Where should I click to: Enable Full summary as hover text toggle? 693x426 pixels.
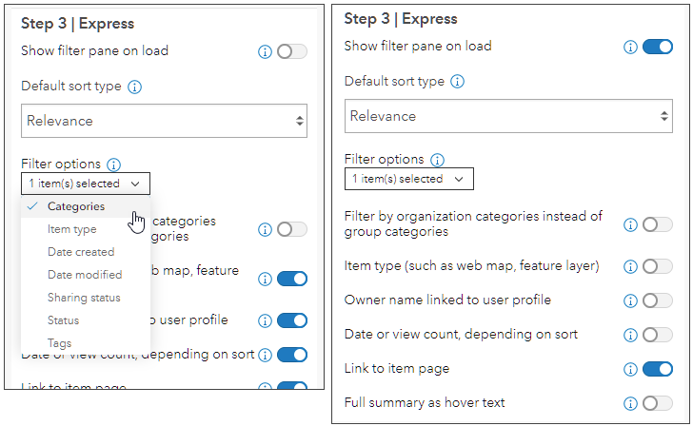pyautogui.click(x=658, y=403)
